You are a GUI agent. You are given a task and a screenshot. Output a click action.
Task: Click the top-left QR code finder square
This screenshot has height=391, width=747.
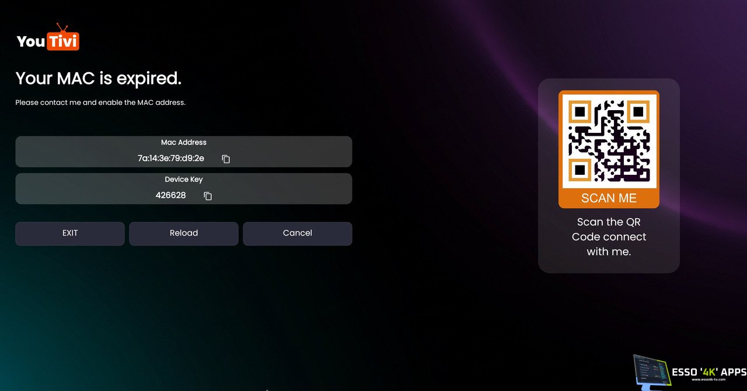click(x=580, y=111)
